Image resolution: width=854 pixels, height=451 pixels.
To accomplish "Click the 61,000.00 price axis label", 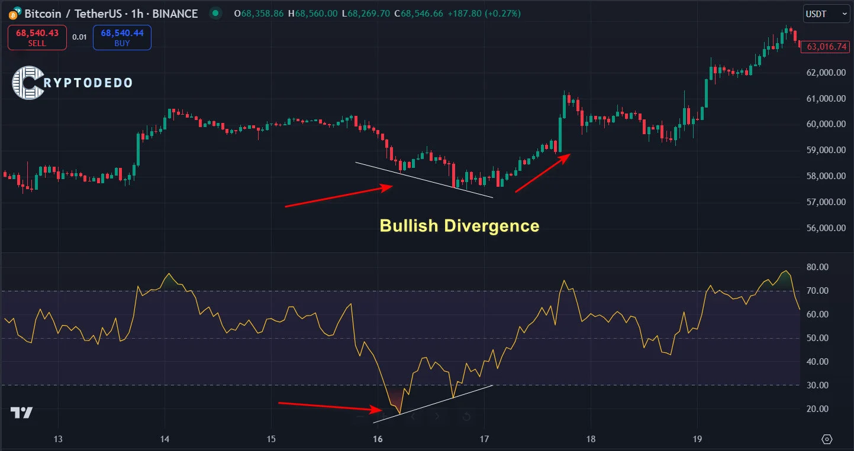I will pos(826,99).
